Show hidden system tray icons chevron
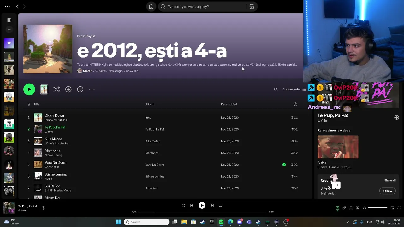Viewport: 404px width, 227px height. (x=348, y=222)
